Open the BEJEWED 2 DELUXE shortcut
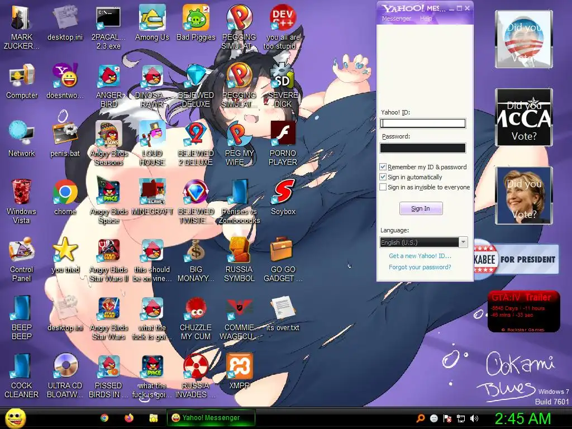572x429 pixels. pos(196,143)
